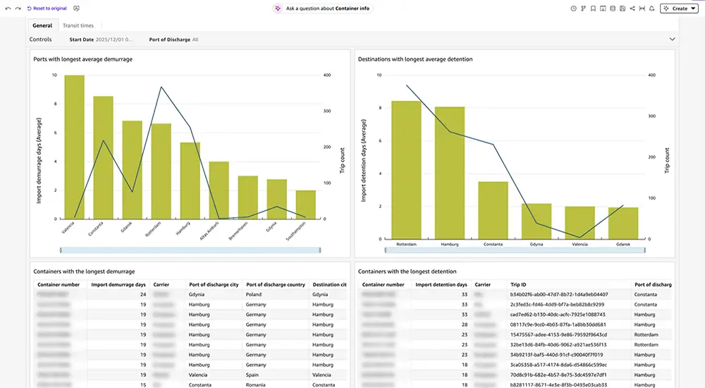Open the Port of Discharge filter

(173, 40)
